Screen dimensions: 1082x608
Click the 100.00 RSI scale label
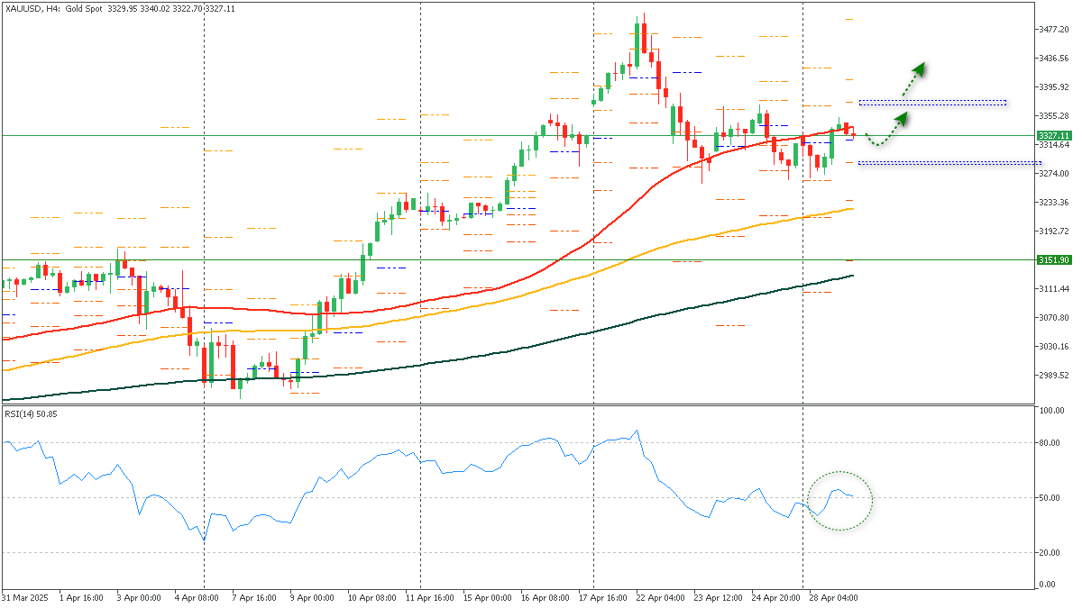point(1051,412)
